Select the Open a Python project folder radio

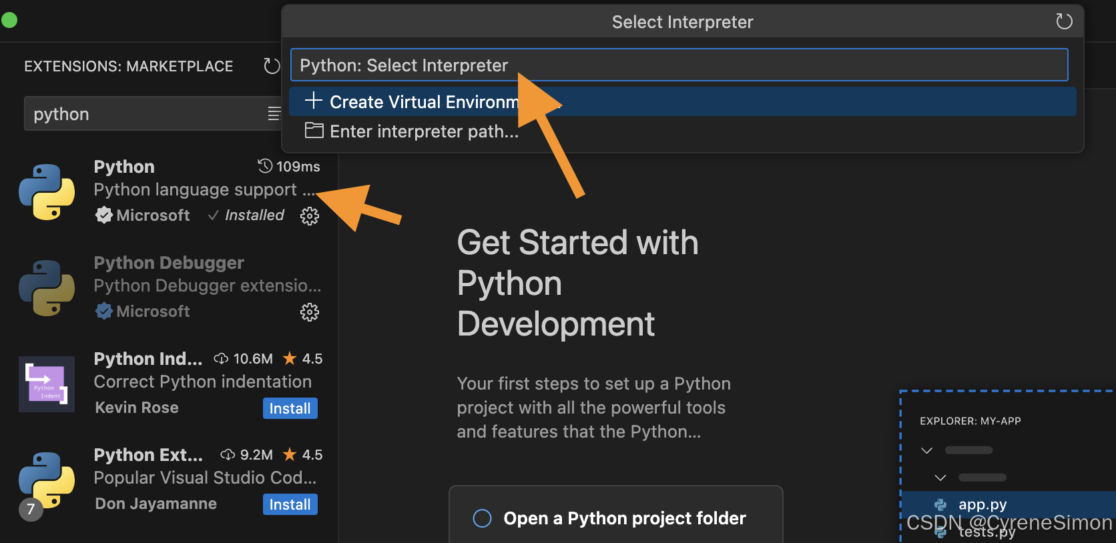(x=482, y=518)
